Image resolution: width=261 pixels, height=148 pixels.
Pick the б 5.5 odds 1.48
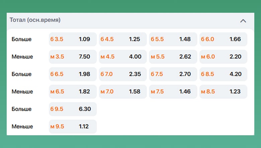coord(173,39)
